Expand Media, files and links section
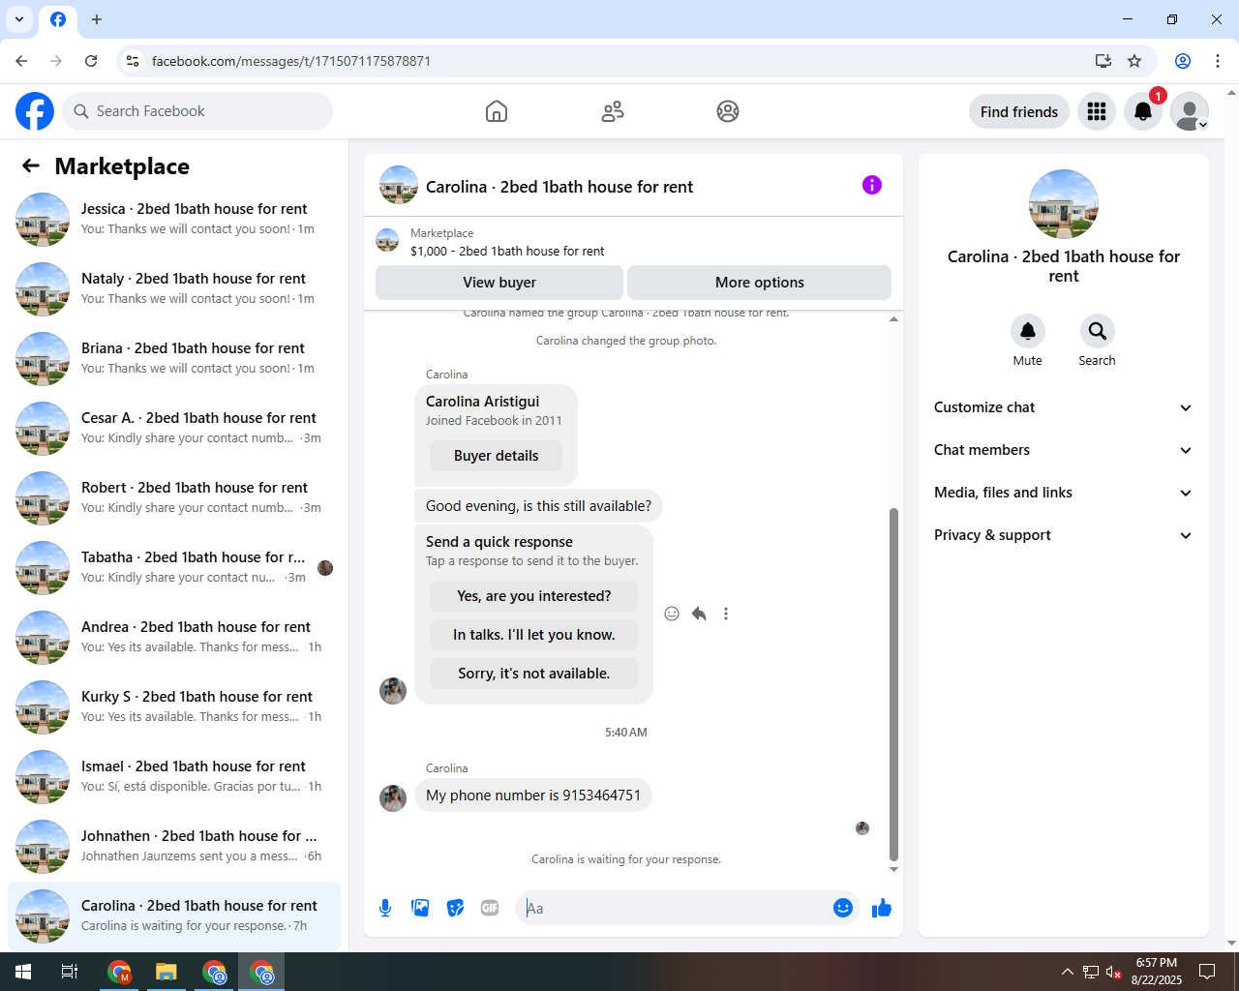 click(x=1063, y=493)
